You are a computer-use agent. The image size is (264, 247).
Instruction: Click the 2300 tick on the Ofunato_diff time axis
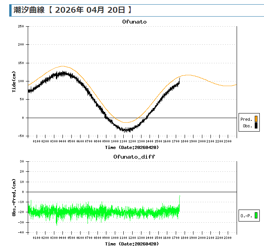click(x=228, y=238)
